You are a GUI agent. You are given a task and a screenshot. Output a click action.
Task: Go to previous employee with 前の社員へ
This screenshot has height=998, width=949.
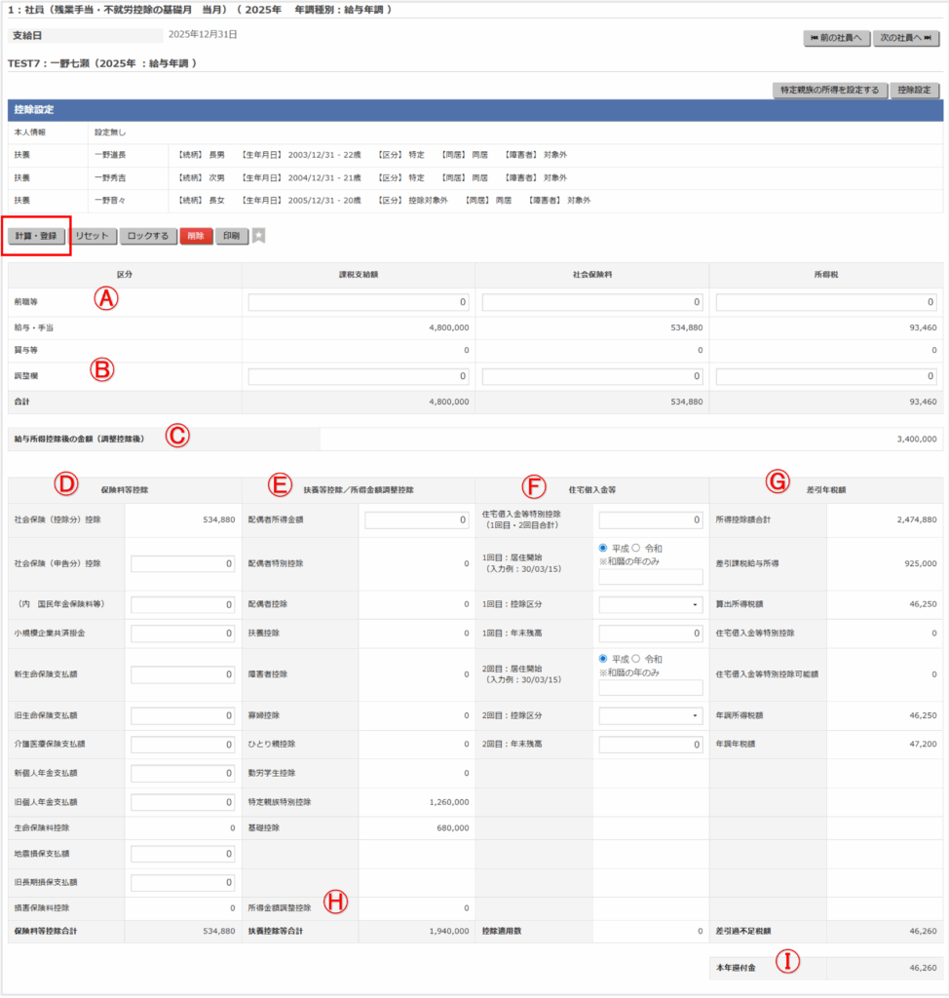click(834, 38)
